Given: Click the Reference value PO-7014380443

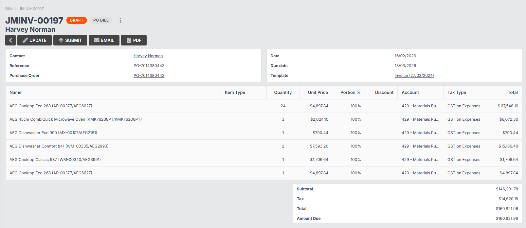Looking at the screenshot, I should (x=149, y=66).
